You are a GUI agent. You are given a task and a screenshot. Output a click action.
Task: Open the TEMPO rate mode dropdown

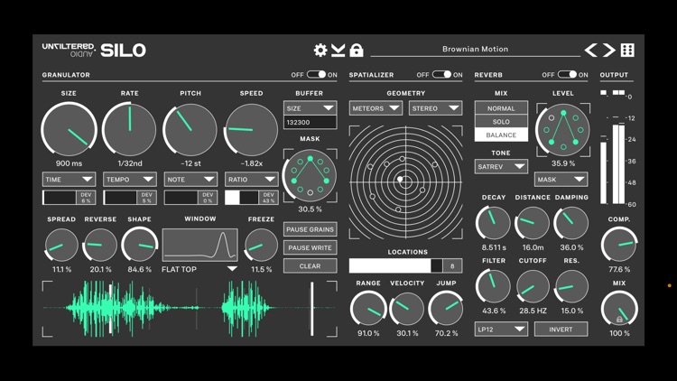[x=129, y=180]
